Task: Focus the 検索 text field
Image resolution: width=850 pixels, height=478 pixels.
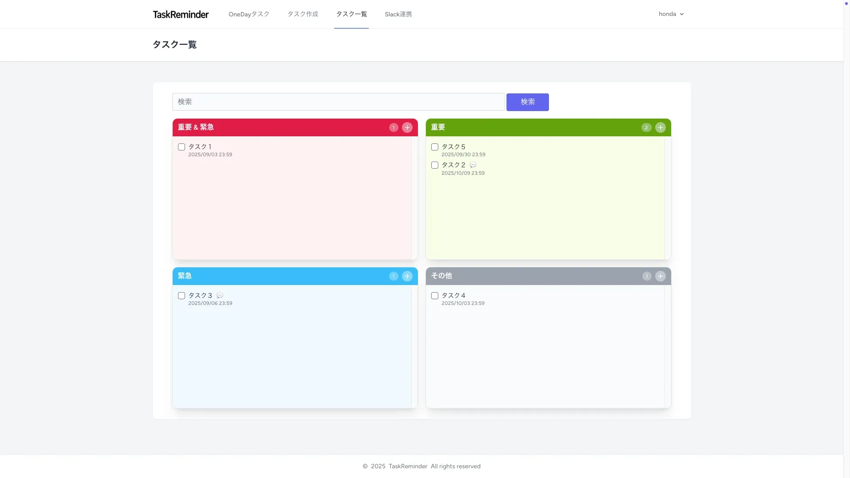Action: click(x=338, y=102)
